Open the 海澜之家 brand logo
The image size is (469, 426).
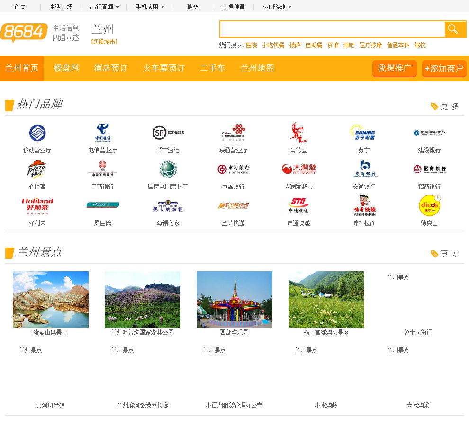168,206
